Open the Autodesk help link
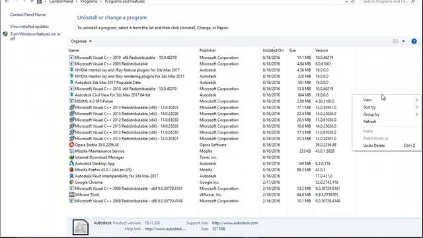The width and height of the screenshot is (423, 238). [165, 229]
